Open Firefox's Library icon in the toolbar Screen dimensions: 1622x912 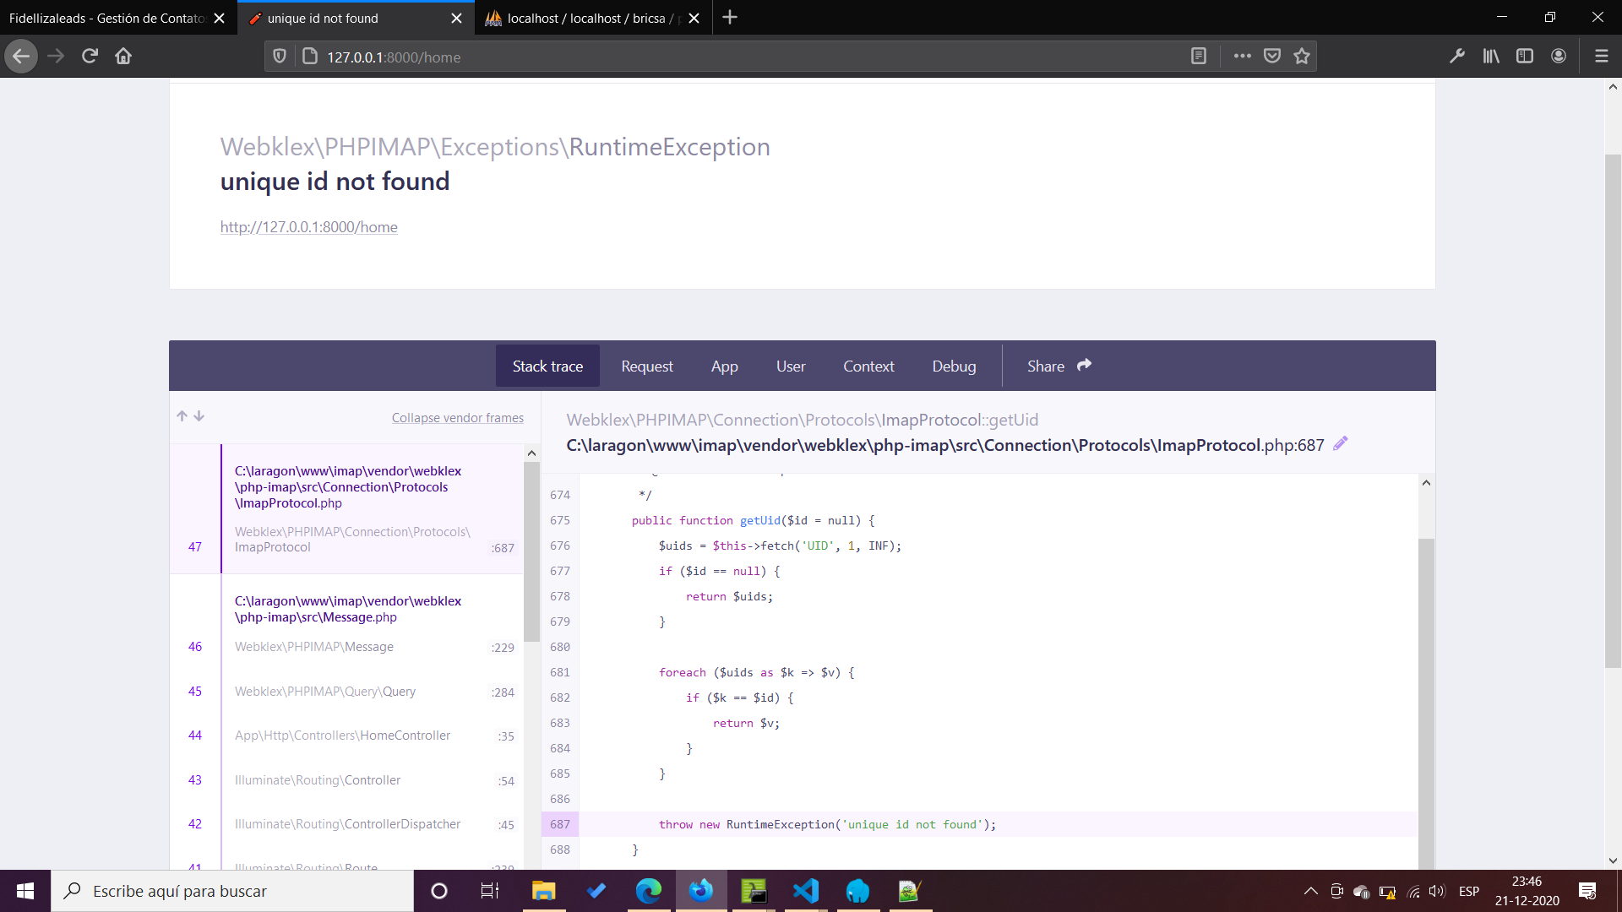coord(1490,56)
